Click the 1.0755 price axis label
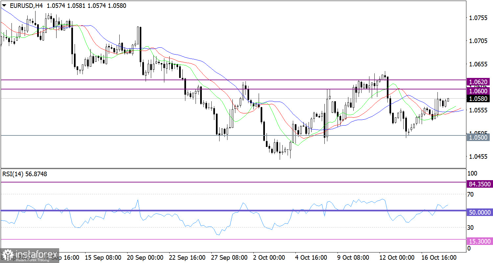 478,18
